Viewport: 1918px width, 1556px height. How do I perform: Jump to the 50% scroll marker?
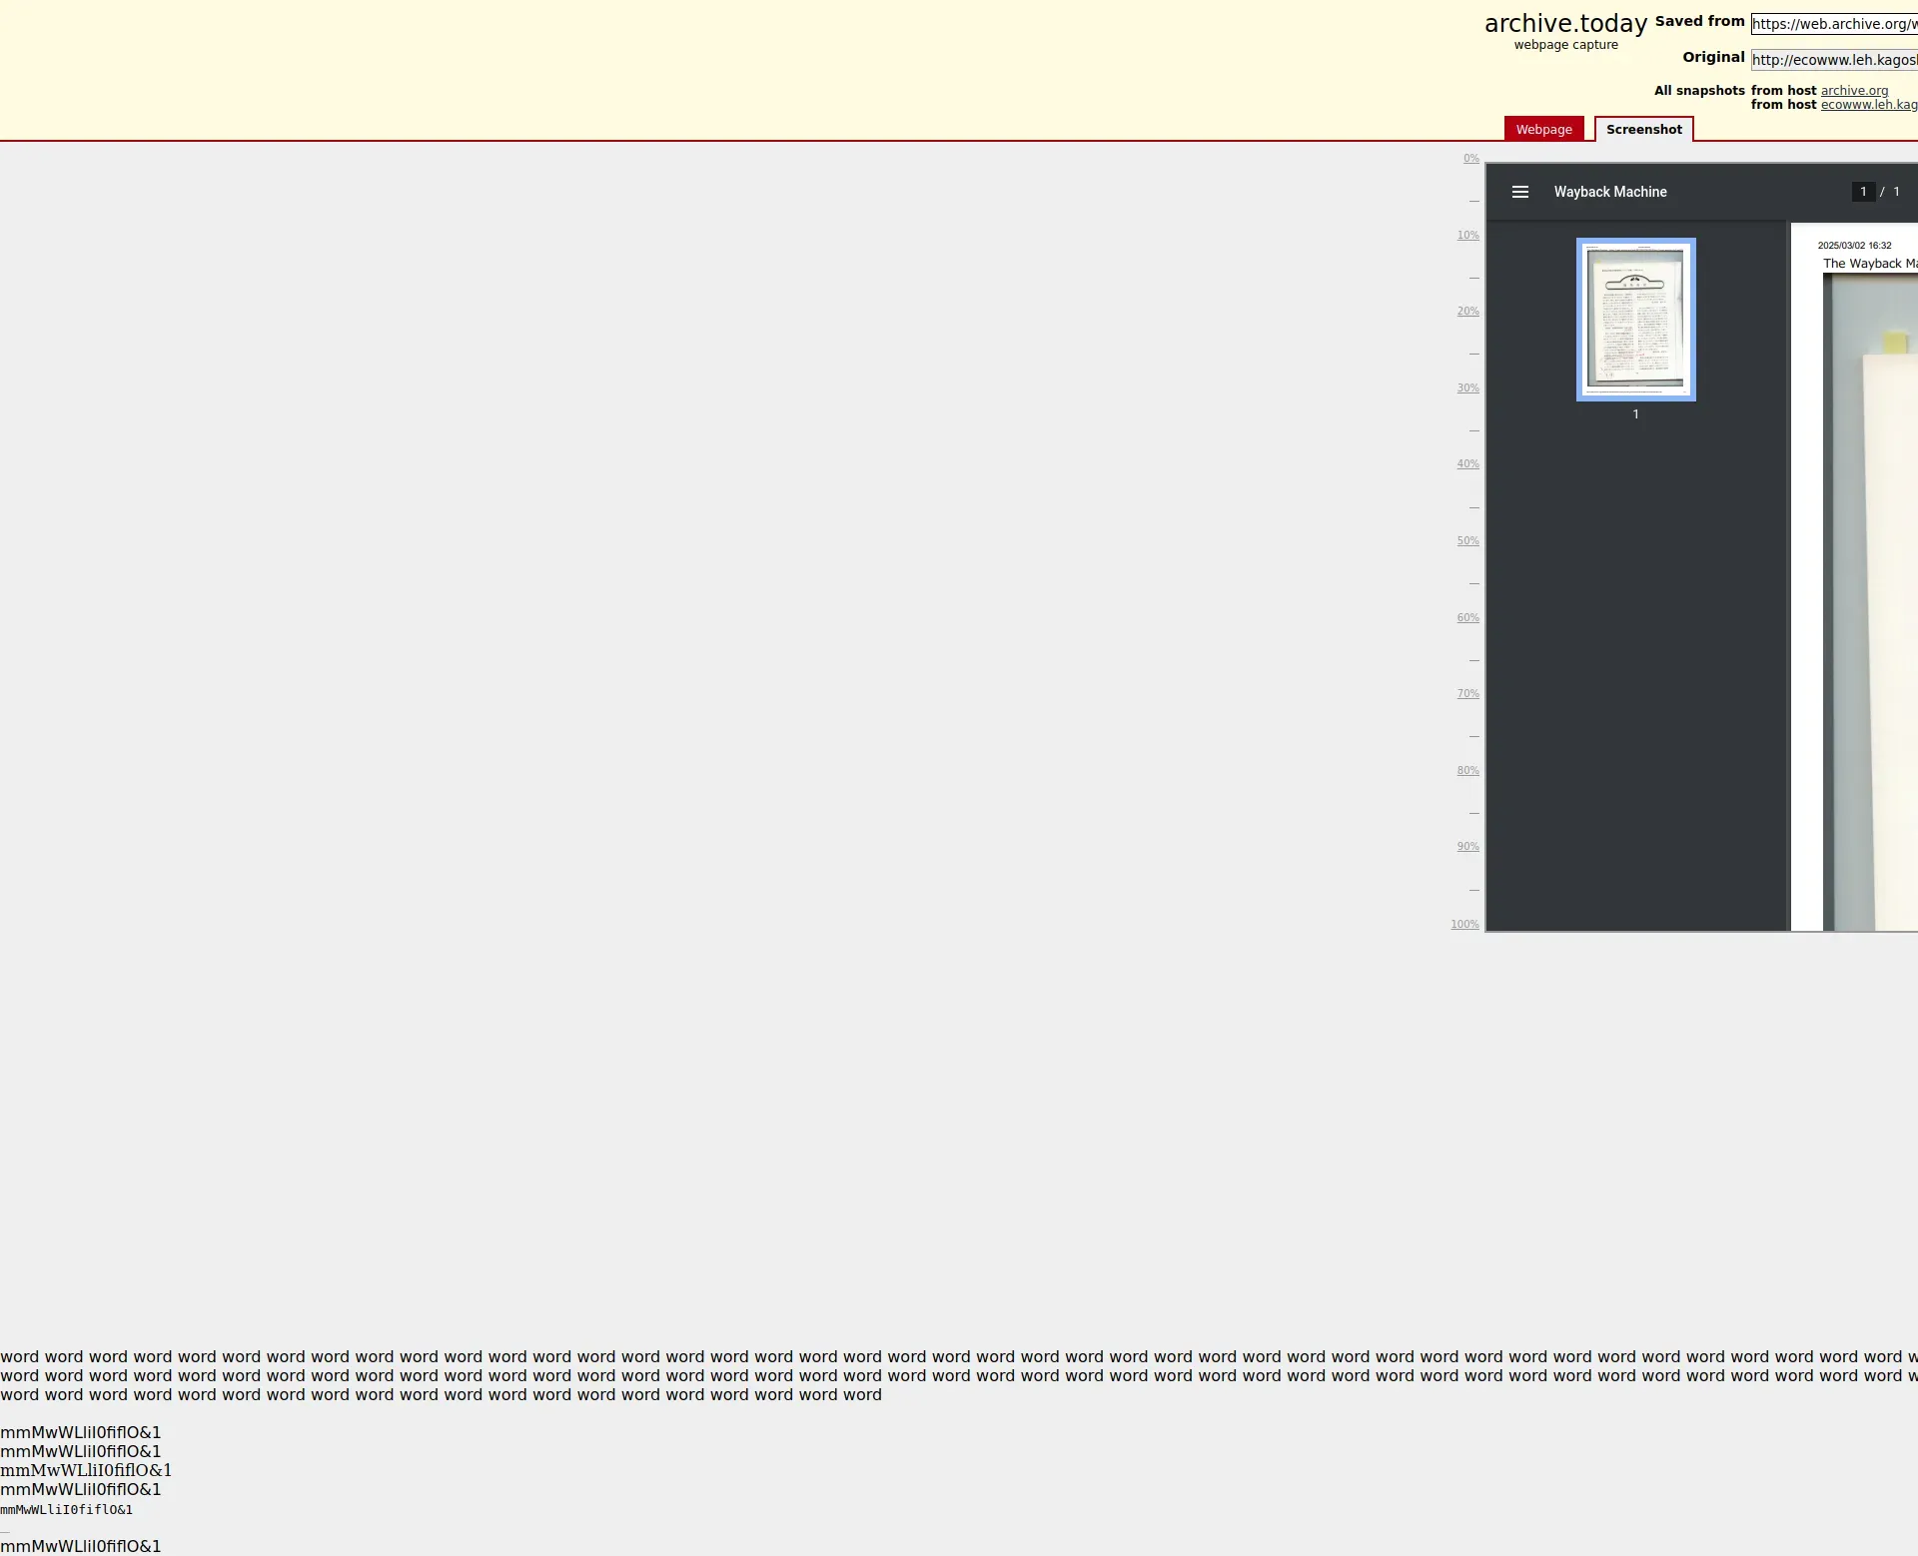coord(1467,541)
